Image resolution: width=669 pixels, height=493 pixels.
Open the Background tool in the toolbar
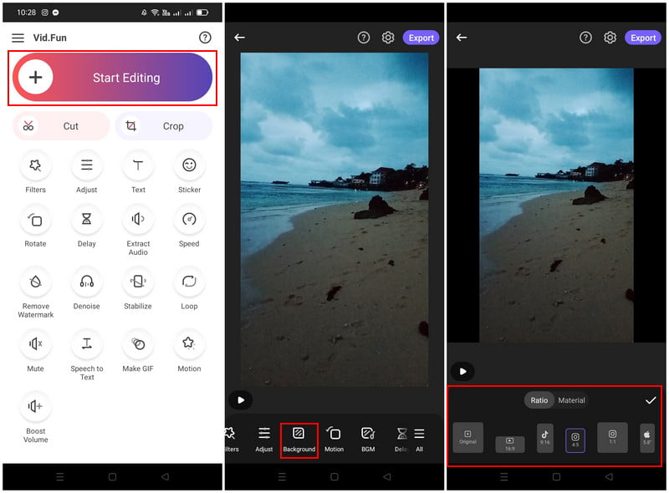(299, 438)
